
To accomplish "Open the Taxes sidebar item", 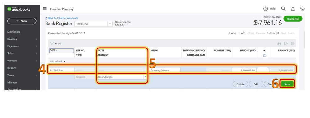I will coord(11,75).
